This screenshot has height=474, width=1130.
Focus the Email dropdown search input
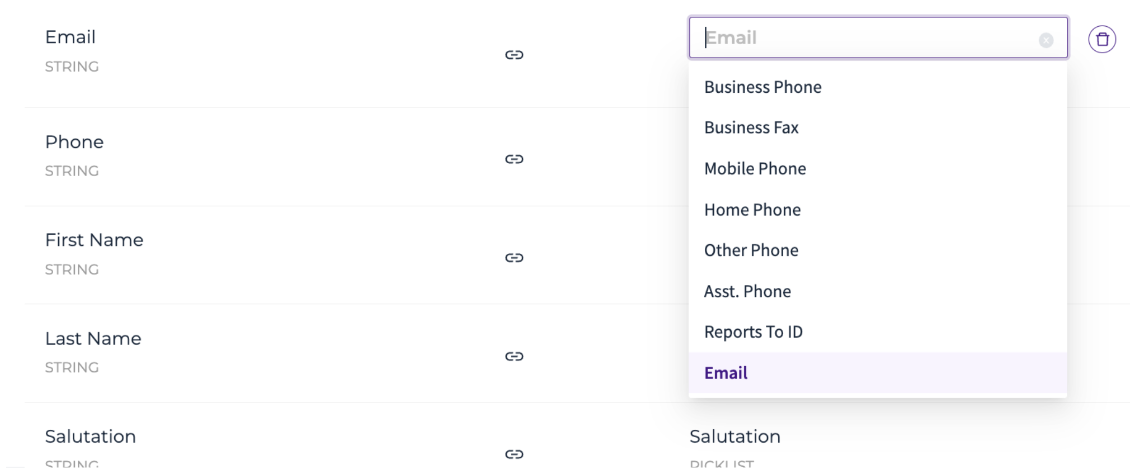coord(867,37)
